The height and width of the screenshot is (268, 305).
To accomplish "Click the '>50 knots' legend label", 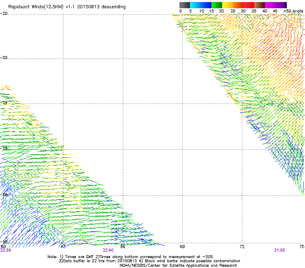I will (x=293, y=11).
